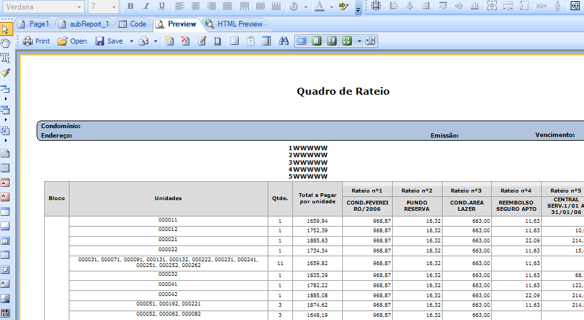Select the barcode component in toolbox
Image resolution: width=584 pixels, height=320 pixels.
click(x=5, y=312)
